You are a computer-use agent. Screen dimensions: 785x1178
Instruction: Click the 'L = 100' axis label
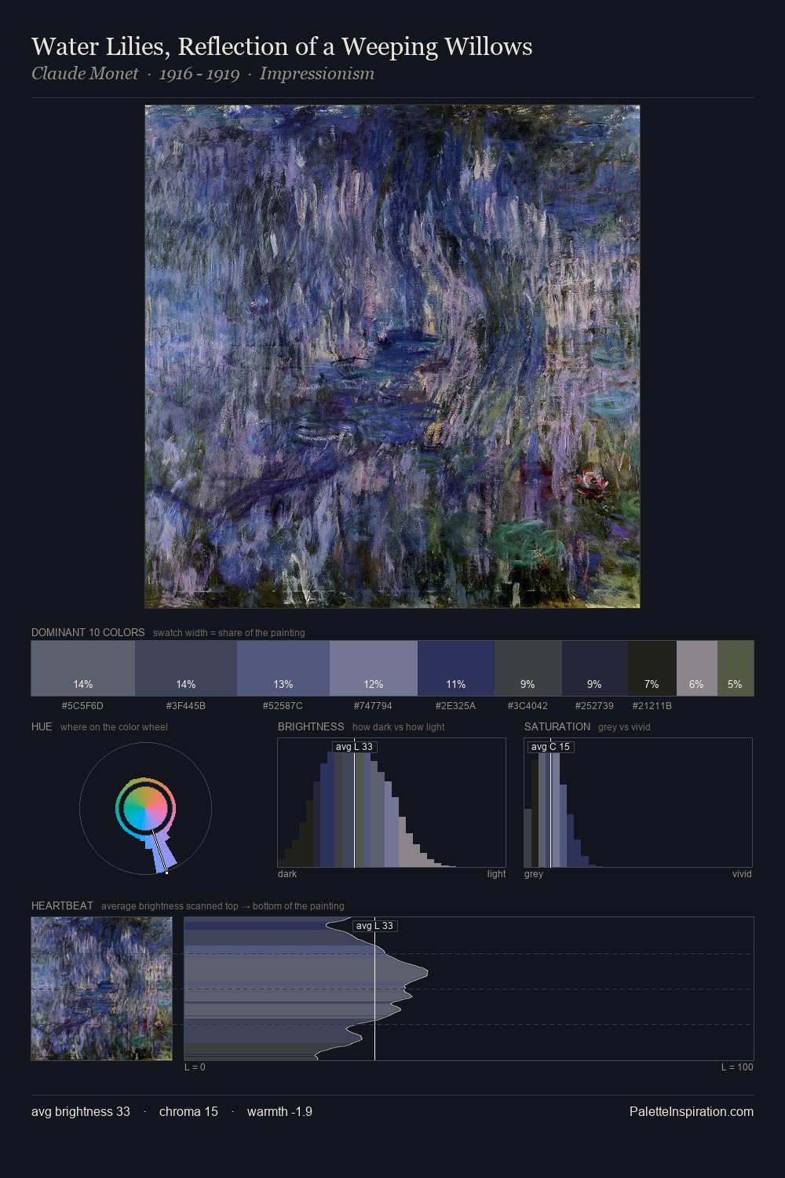[737, 1067]
